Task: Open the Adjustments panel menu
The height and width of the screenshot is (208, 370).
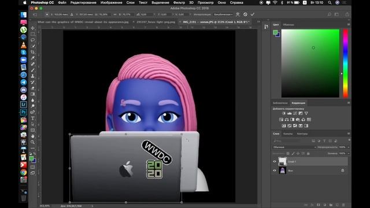Action: click(x=349, y=103)
